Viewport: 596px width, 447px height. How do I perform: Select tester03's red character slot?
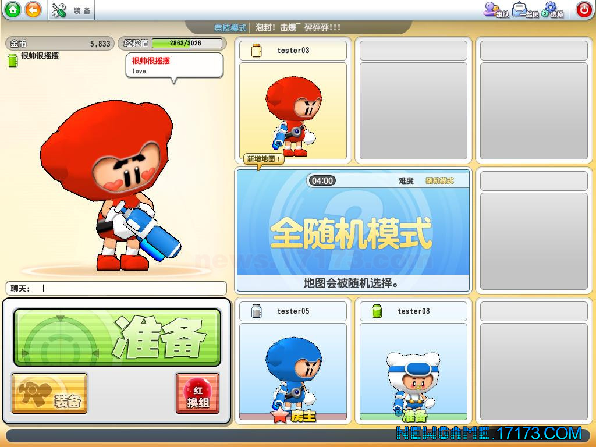click(x=293, y=111)
